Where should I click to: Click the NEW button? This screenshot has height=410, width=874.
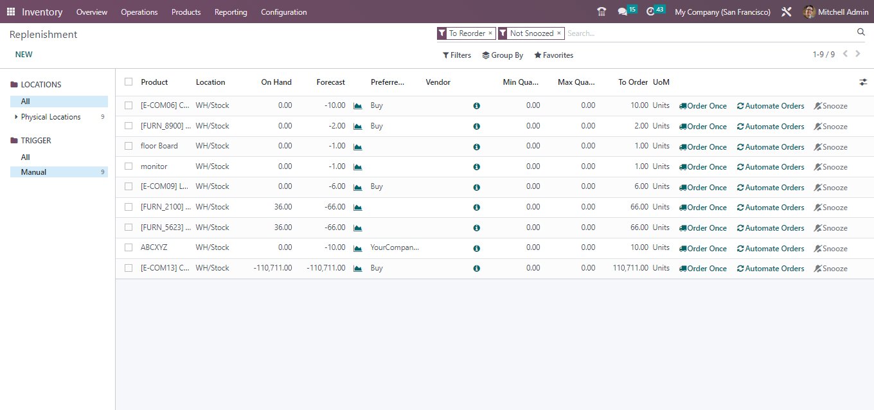point(24,54)
